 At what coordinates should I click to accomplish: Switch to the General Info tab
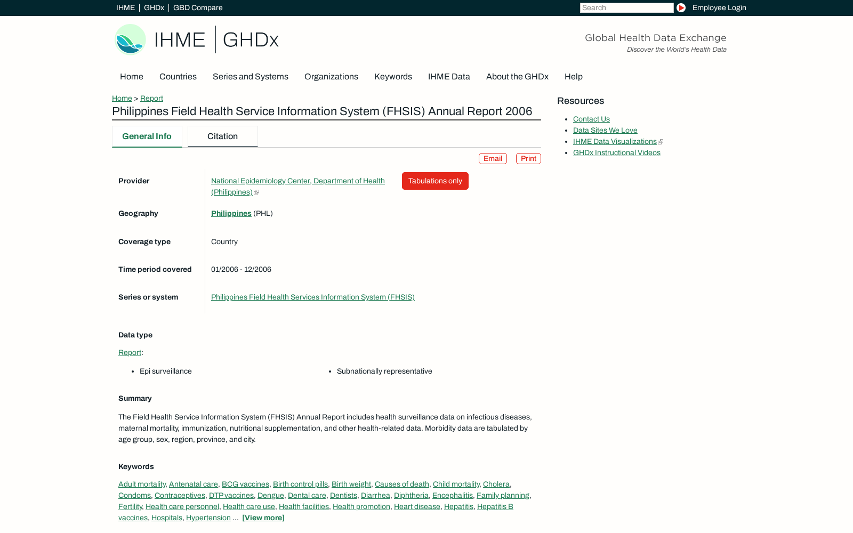click(147, 136)
